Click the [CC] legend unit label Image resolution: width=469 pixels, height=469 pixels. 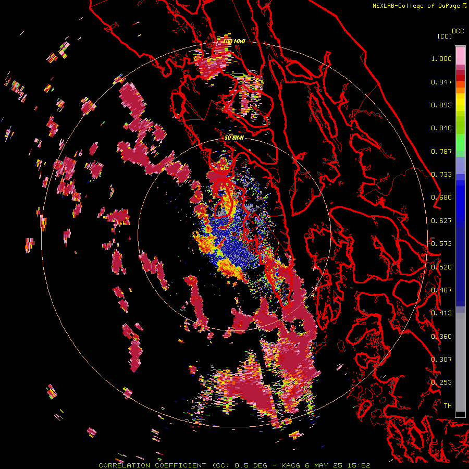[x=445, y=36]
